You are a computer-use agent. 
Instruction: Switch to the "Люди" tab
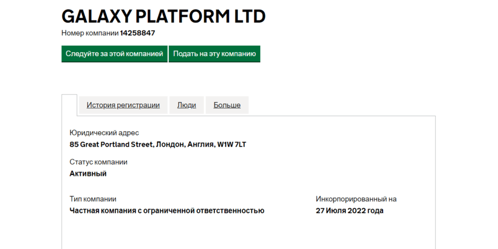186,105
